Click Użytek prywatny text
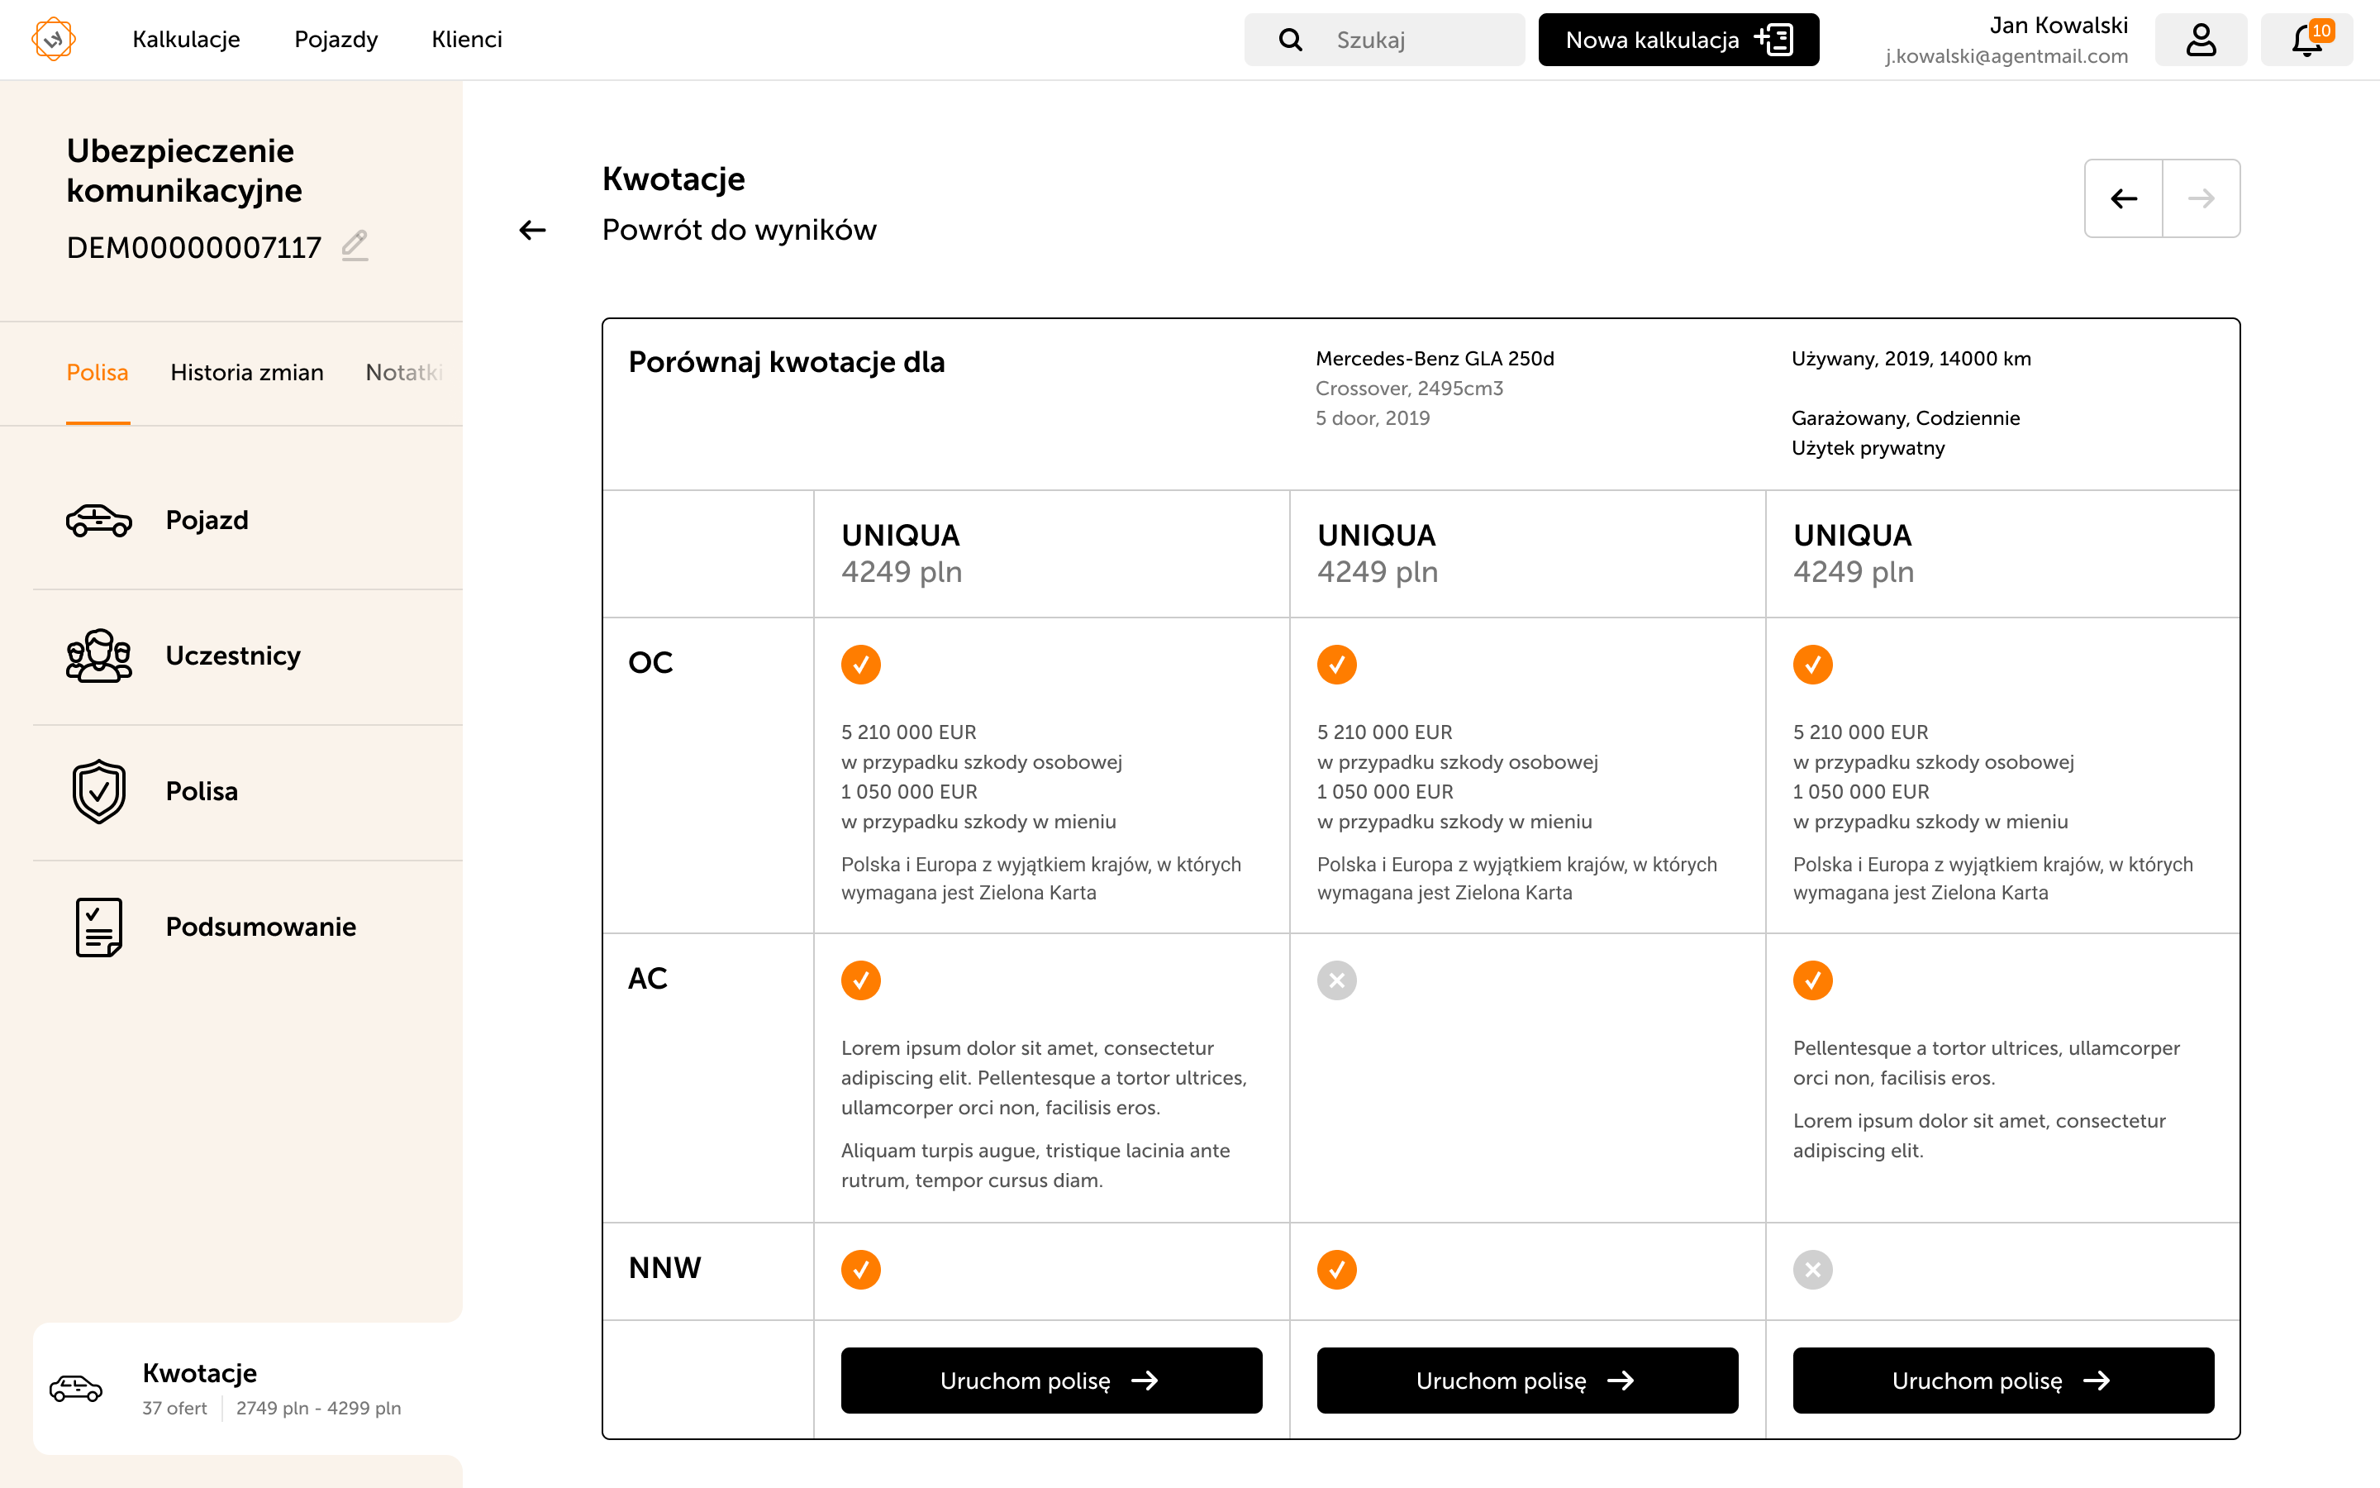 [1868, 448]
